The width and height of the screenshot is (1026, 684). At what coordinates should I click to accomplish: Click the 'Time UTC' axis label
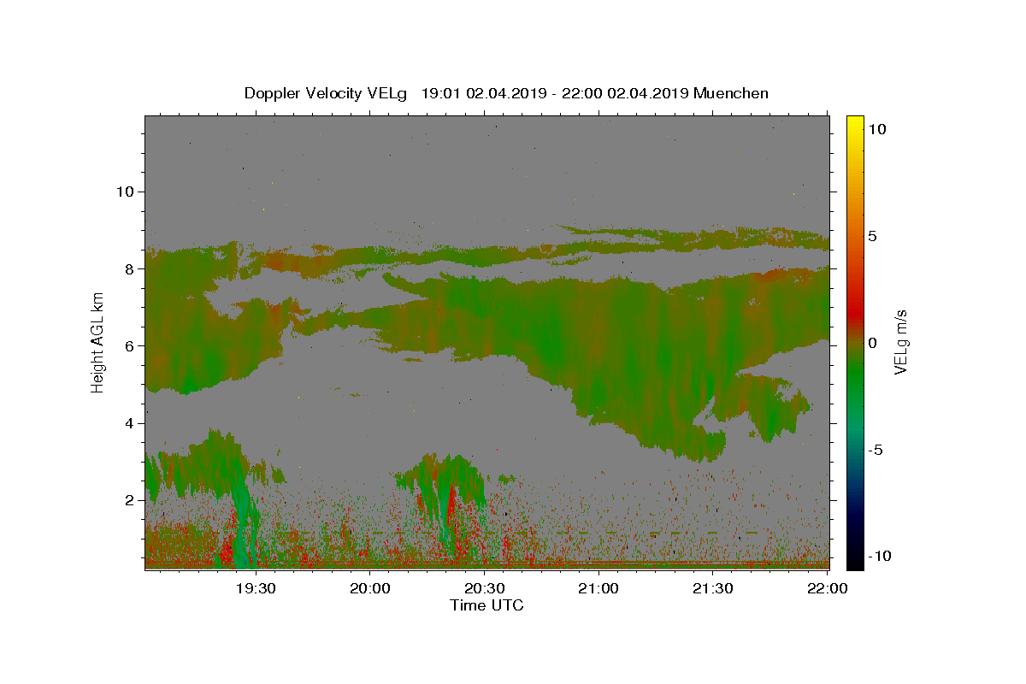(486, 605)
